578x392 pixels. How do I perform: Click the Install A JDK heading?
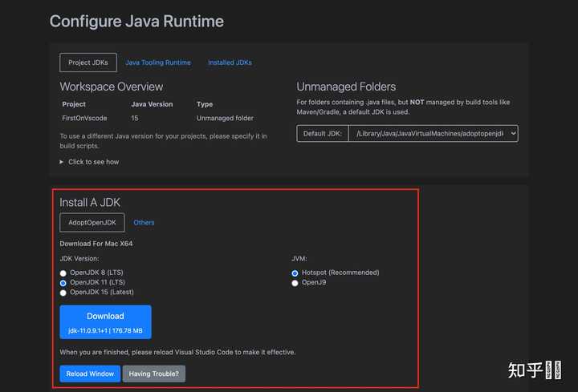90,202
